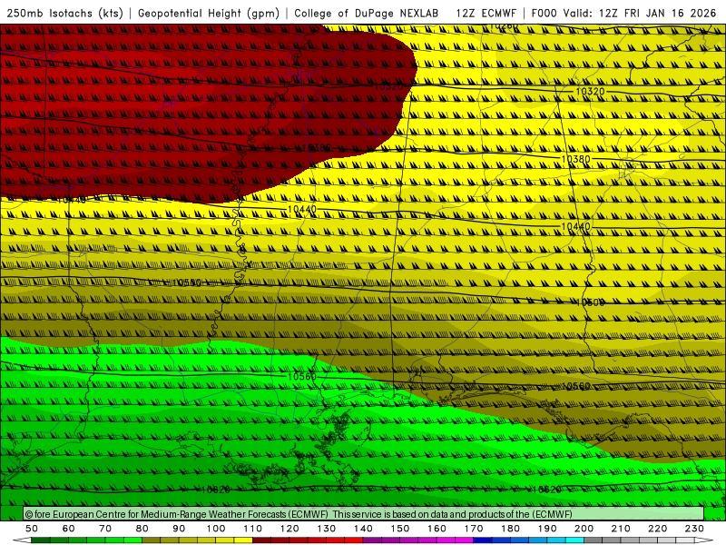Click the ECMWF copyright notice banner
This screenshot has width=726, height=545.
[x=364, y=514]
